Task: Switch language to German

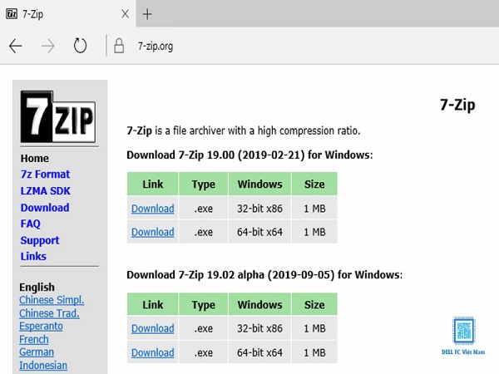Action: [x=37, y=352]
